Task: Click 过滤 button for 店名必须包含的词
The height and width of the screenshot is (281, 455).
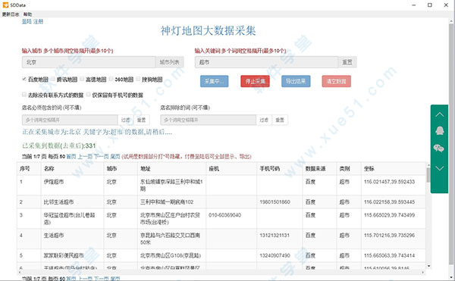Action: pyautogui.click(x=126, y=120)
